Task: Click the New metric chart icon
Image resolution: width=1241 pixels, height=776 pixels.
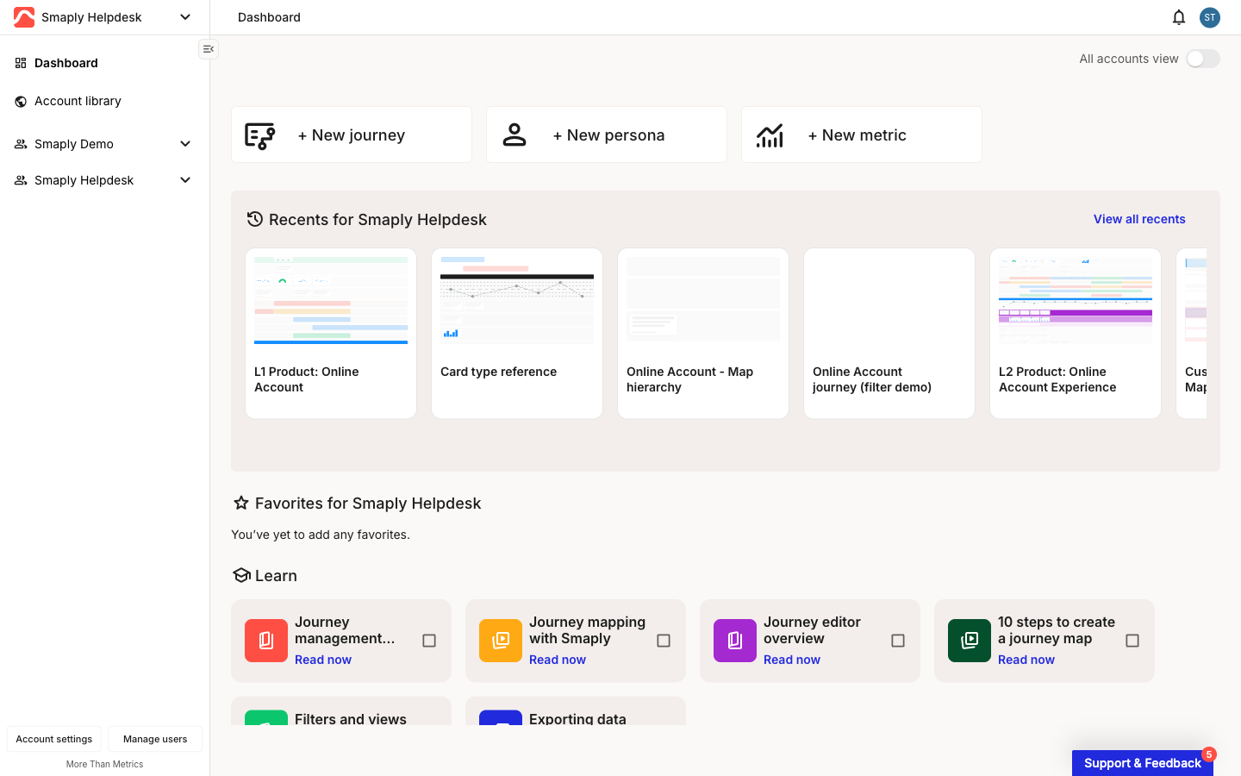Action: click(770, 135)
